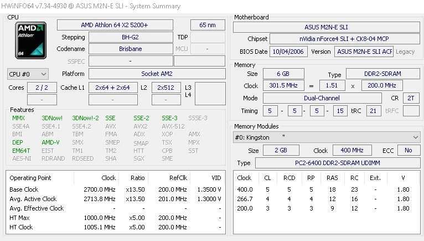Image resolution: width=424 pixels, height=241 pixels.
Task: Click the EM64T feature label
Action: 21,151
